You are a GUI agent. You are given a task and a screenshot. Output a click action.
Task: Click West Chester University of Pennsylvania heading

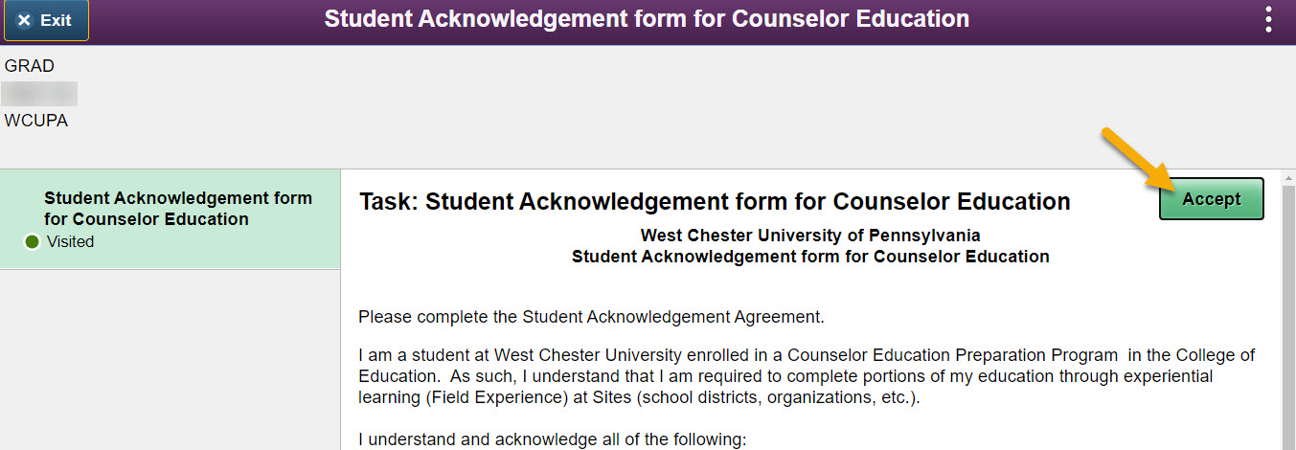[x=810, y=236]
